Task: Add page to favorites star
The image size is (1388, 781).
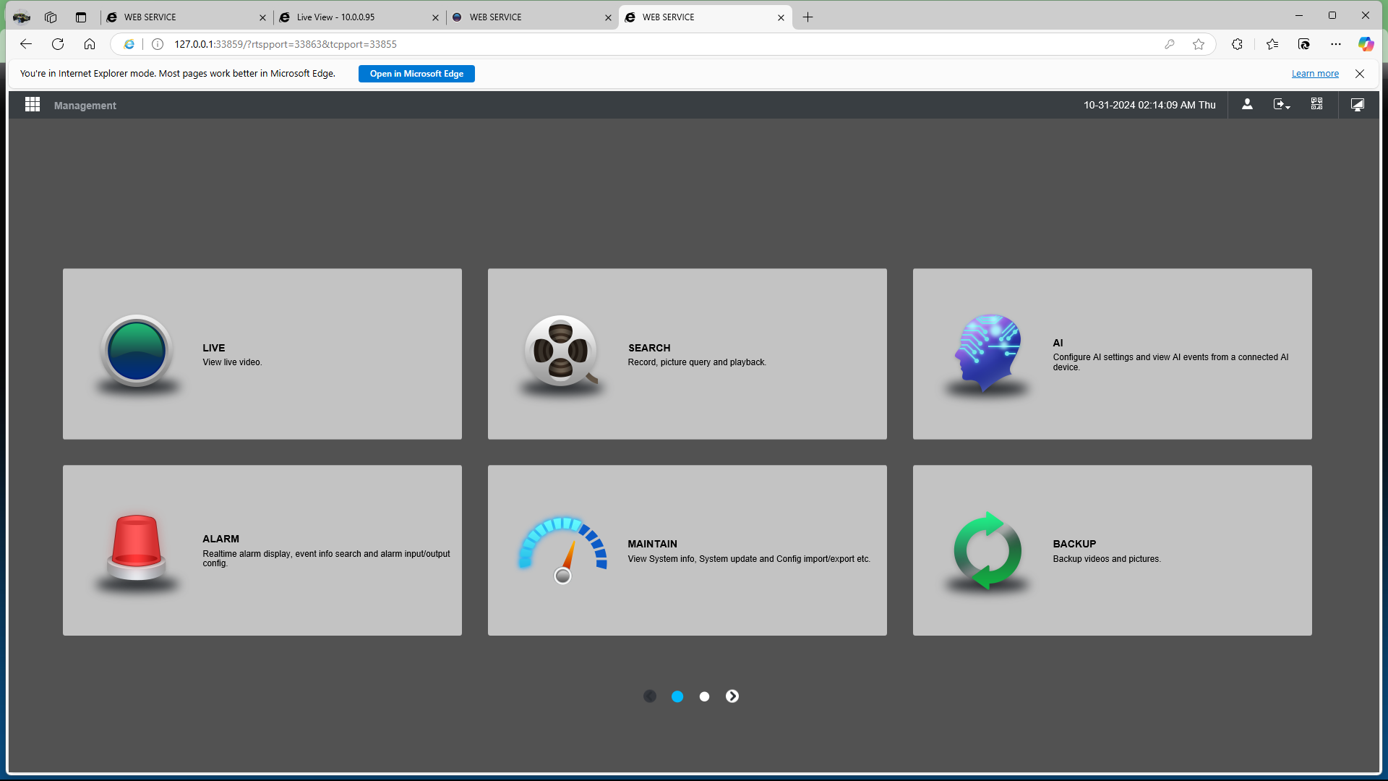Action: tap(1199, 44)
